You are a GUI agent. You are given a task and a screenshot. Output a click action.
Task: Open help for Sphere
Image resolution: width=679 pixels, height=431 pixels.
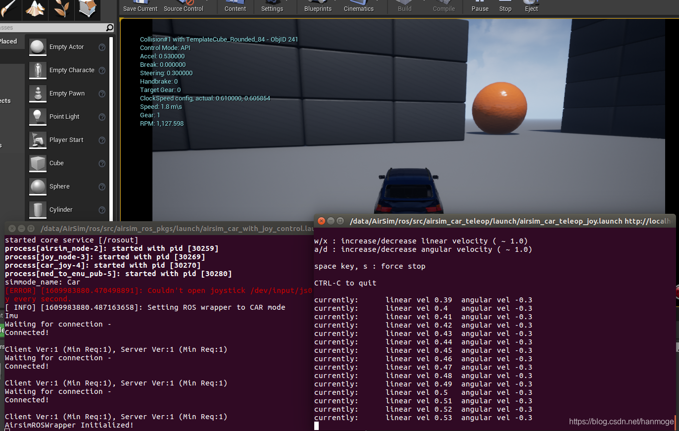coord(102,187)
